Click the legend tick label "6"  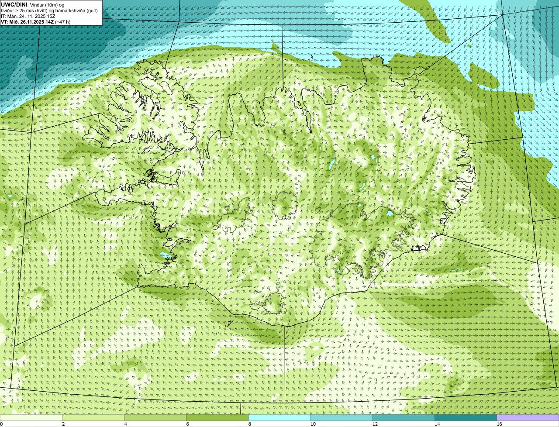point(187,424)
